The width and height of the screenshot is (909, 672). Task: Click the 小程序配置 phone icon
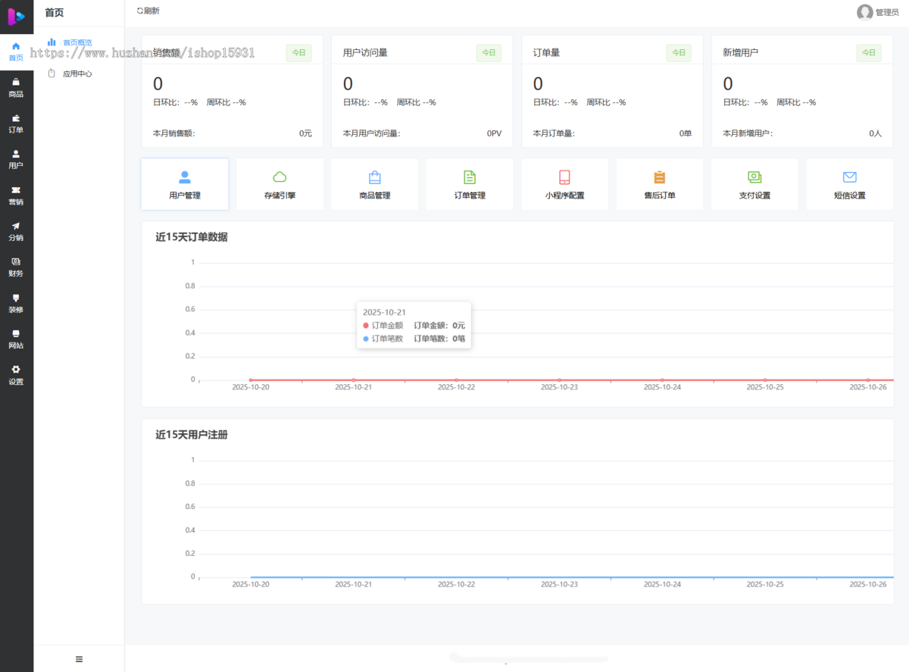[564, 177]
